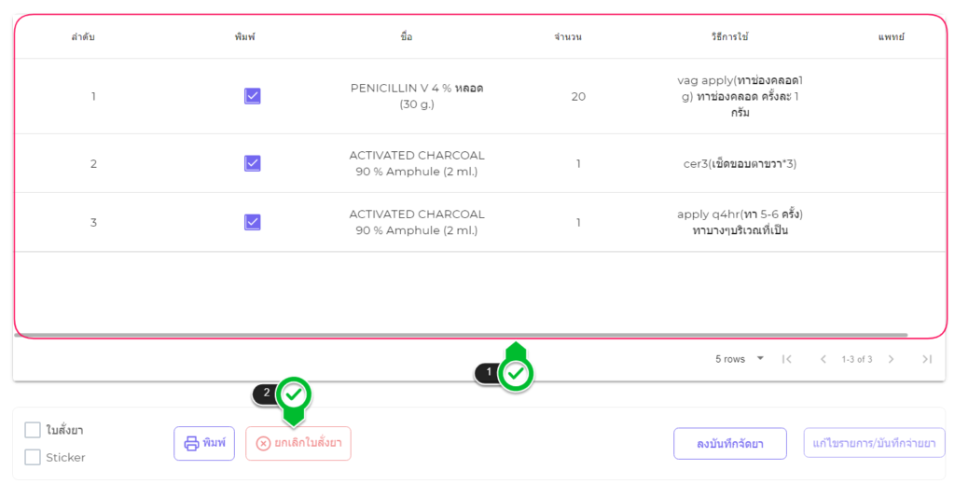Image resolution: width=955 pixels, height=484 pixels.
Task: Go to next page of table
Action: (x=891, y=359)
